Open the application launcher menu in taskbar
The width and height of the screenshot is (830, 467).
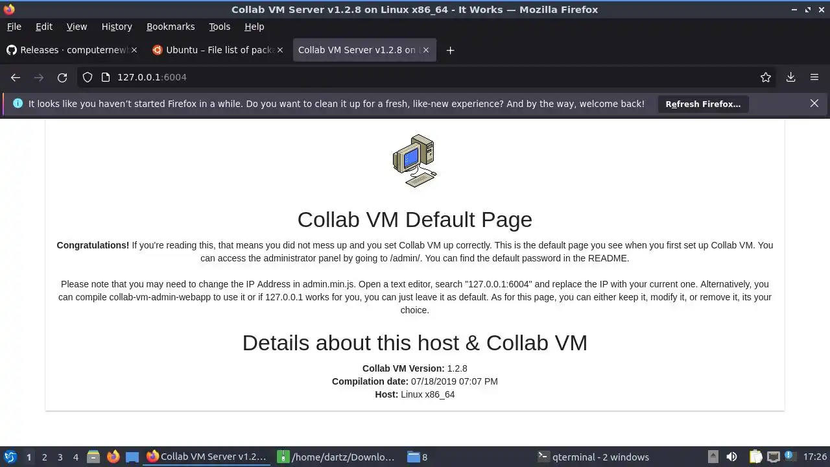click(10, 457)
